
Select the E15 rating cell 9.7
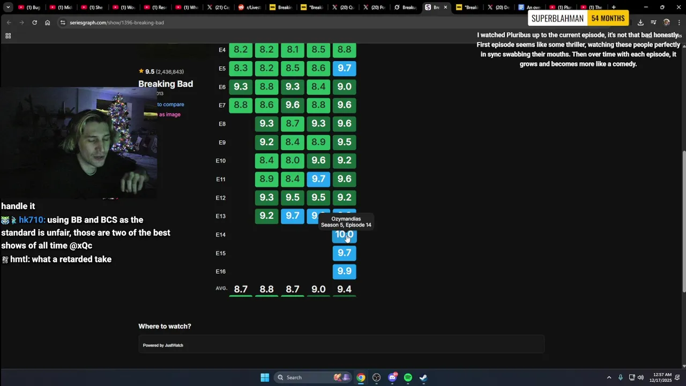(x=344, y=253)
